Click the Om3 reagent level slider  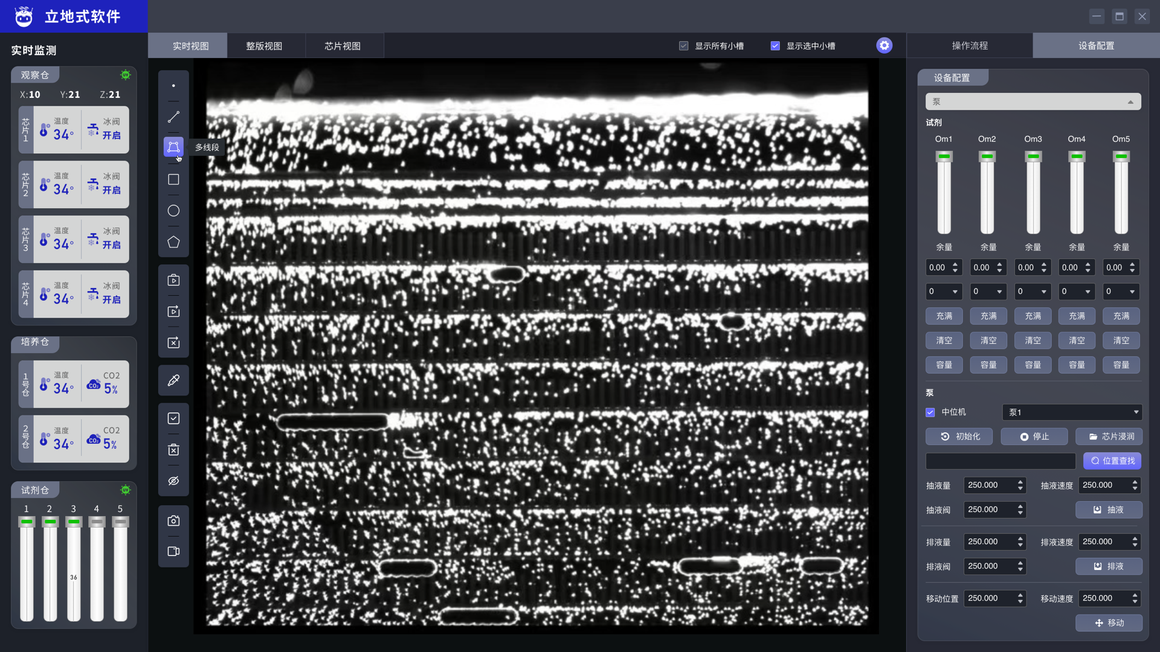[1033, 193]
